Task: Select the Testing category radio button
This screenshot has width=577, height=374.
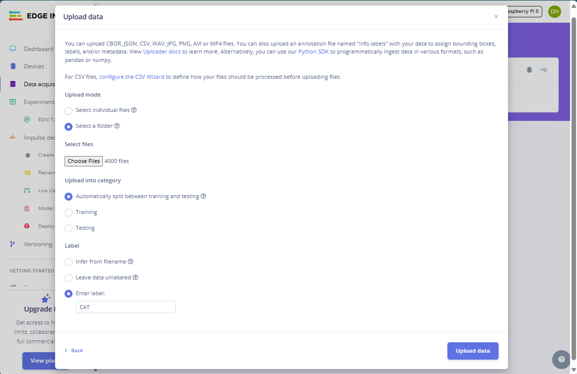Action: 69,228
